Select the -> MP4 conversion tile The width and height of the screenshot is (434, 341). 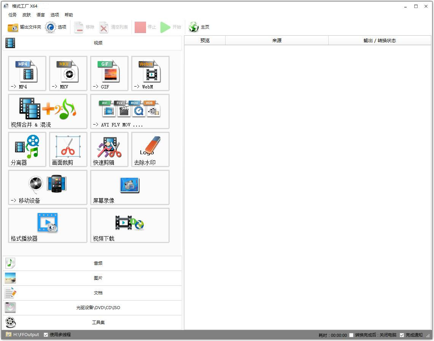tap(27, 74)
